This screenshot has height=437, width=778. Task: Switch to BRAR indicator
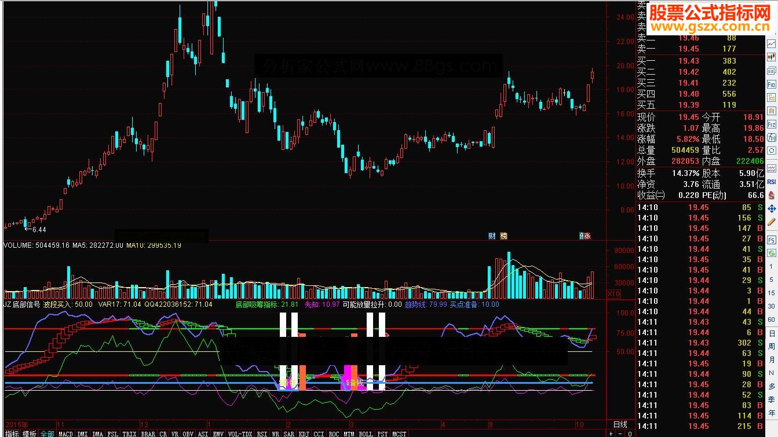coord(148,433)
